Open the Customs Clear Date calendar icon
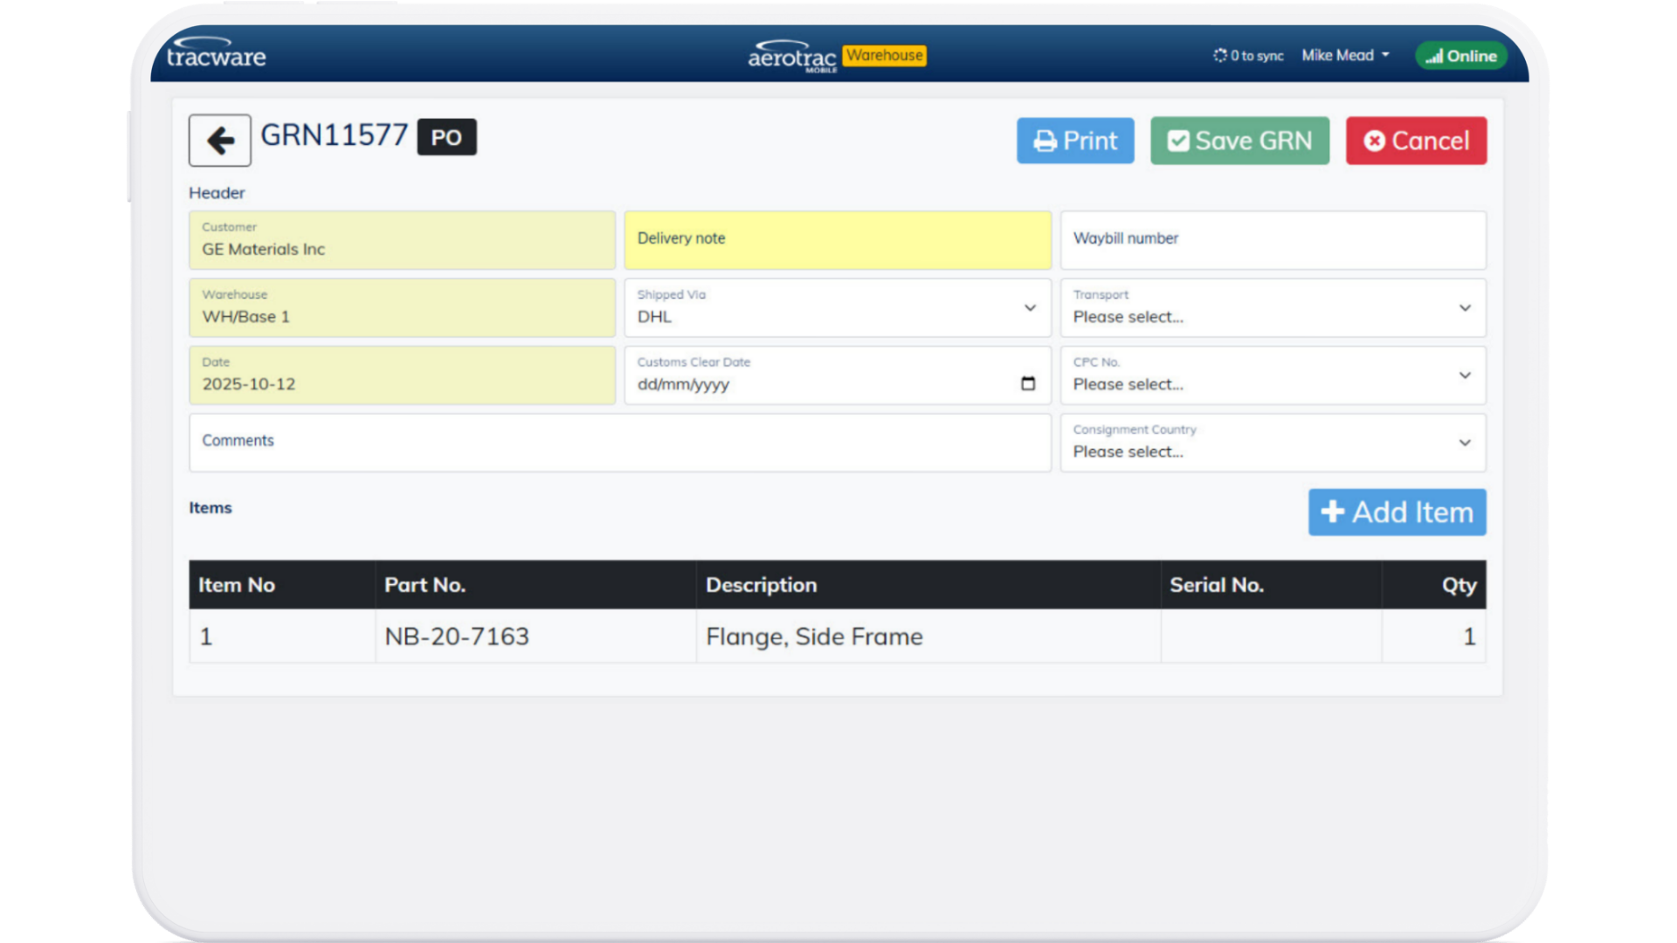The image size is (1677, 943). point(1028,383)
